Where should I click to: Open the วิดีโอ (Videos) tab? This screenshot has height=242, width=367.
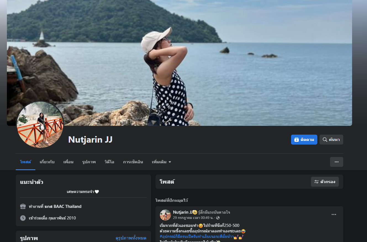109,162
